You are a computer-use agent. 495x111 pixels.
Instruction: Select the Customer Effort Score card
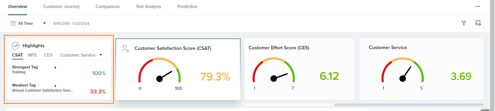tap(299, 69)
